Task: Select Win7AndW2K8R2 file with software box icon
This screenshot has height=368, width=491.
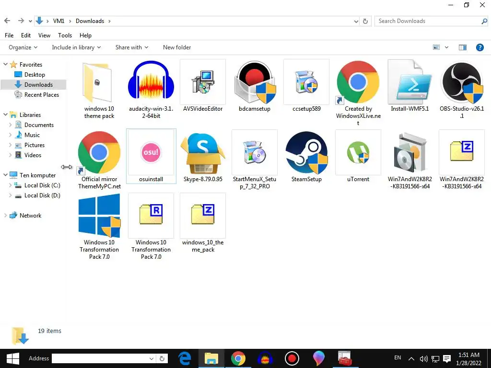Action: (409, 160)
